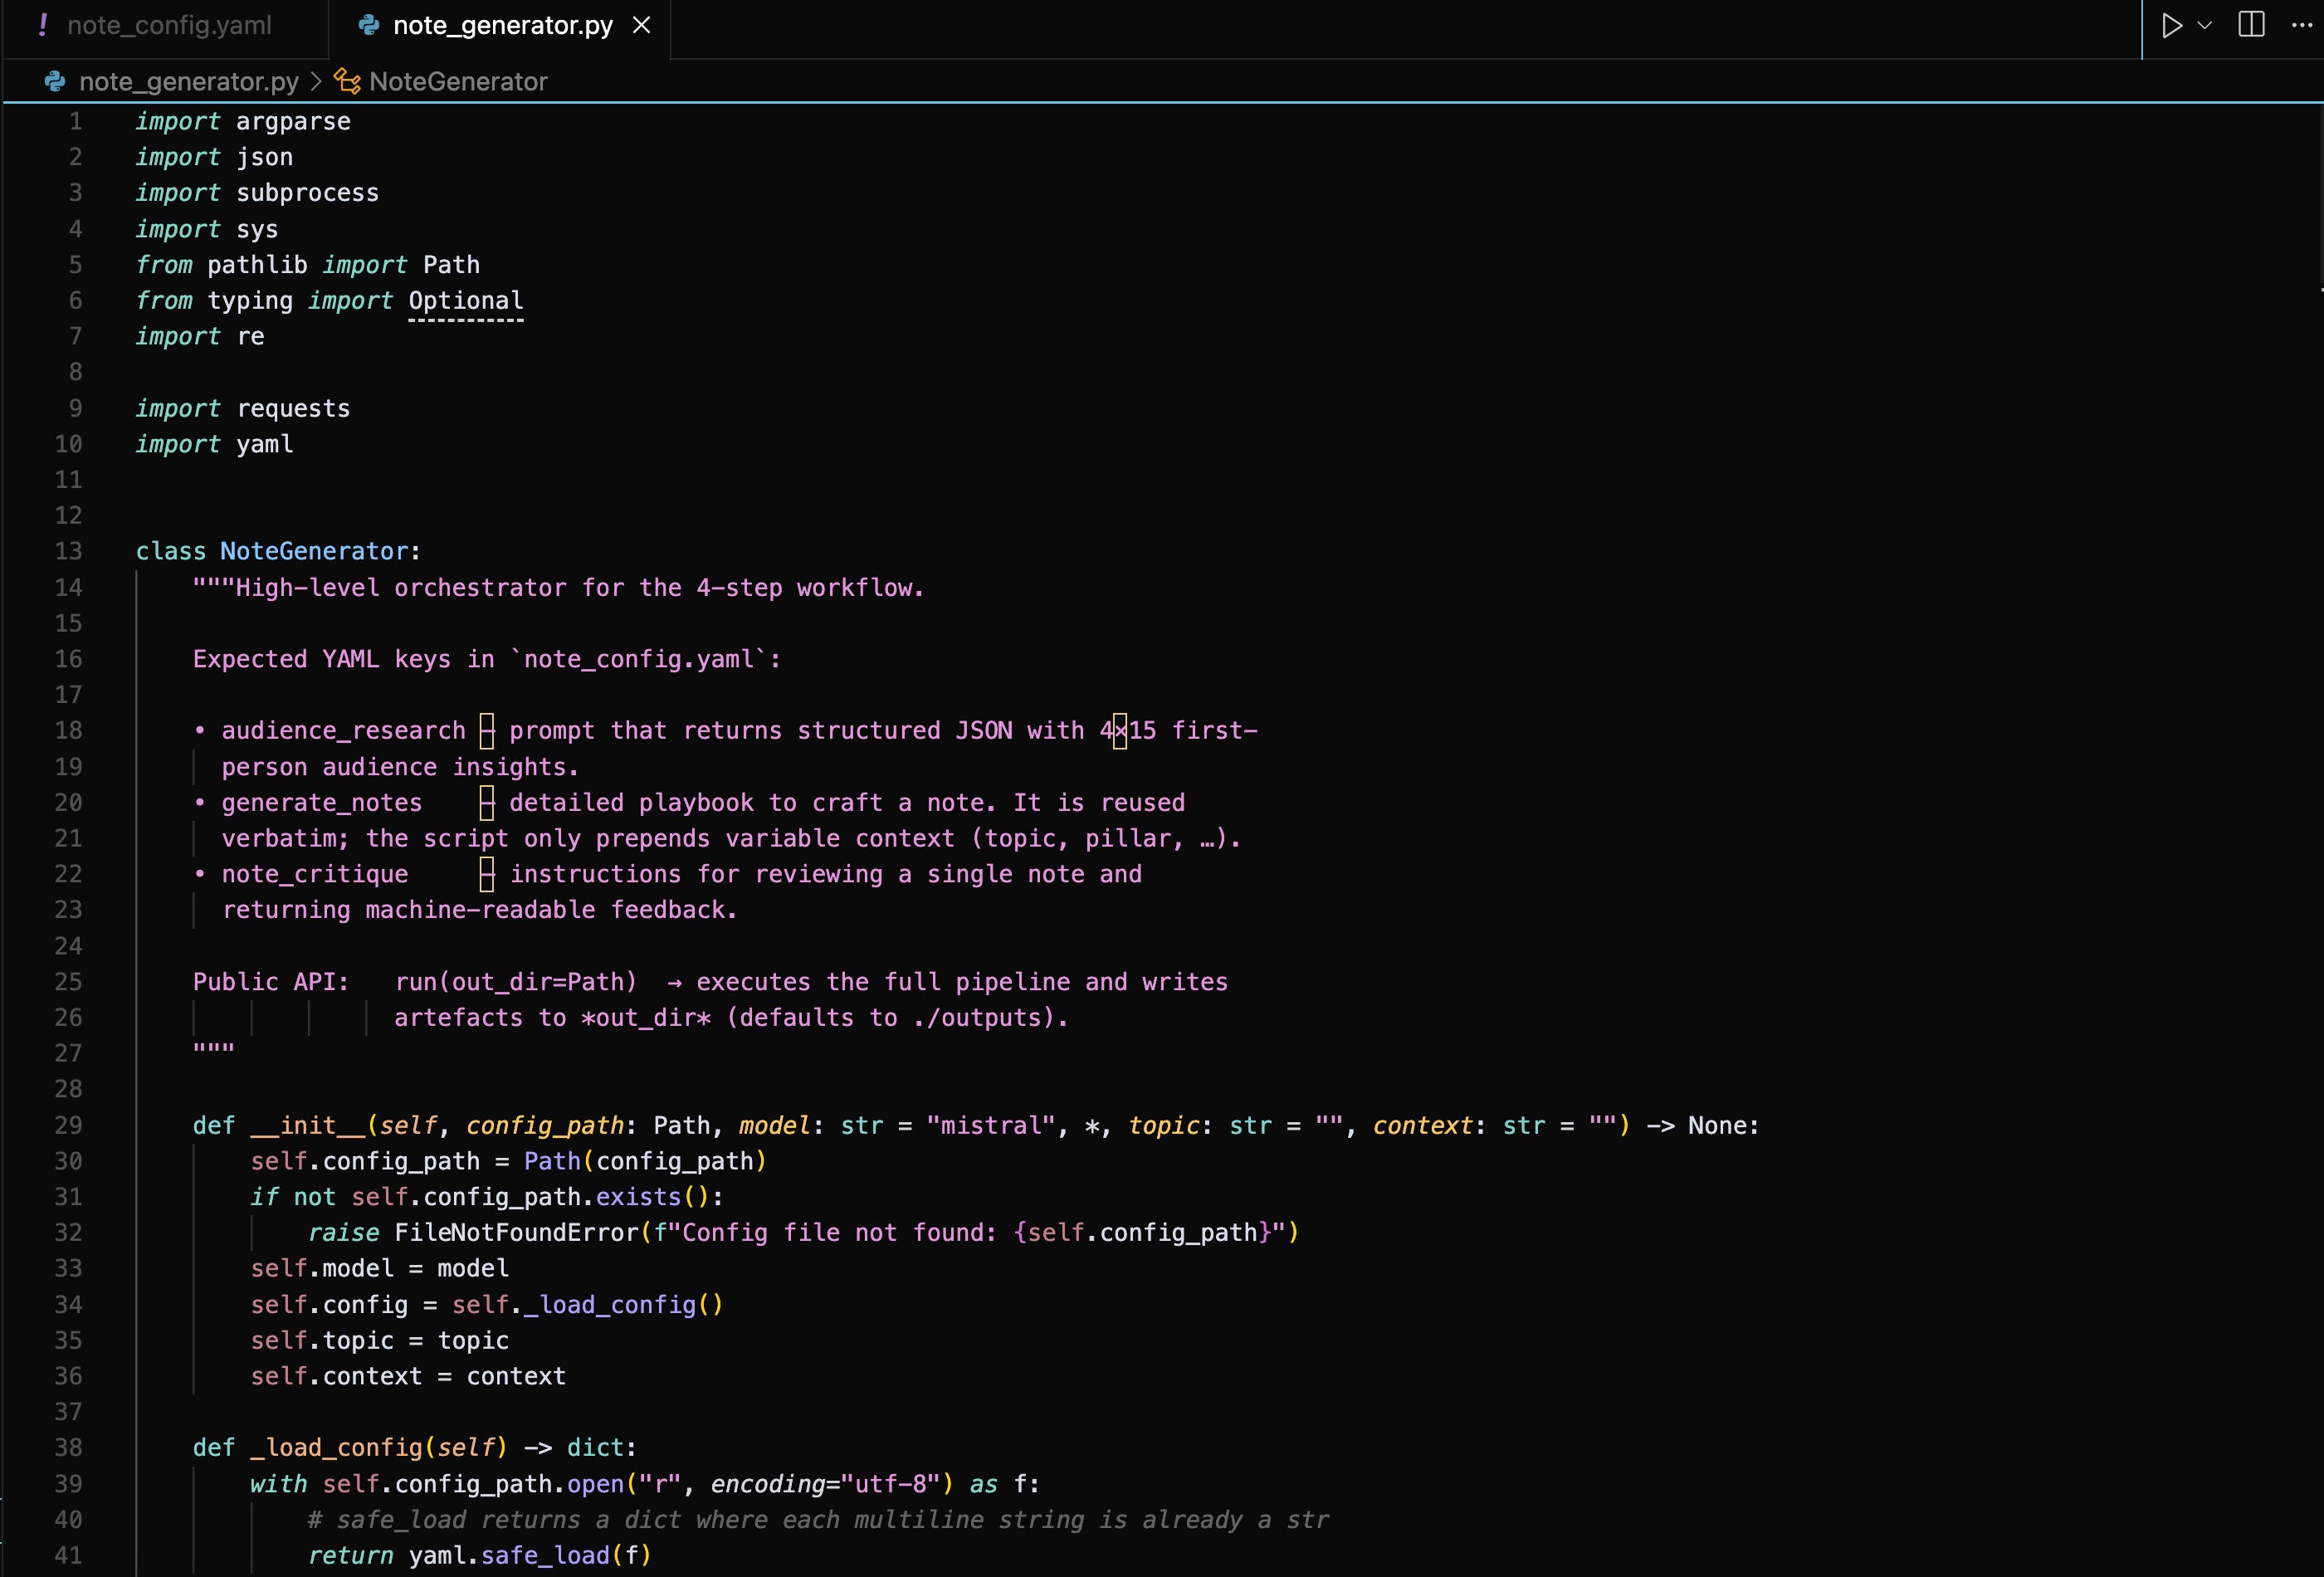The height and width of the screenshot is (1577, 2324).
Task: Click the _load_config method name definition
Action: [337, 1447]
